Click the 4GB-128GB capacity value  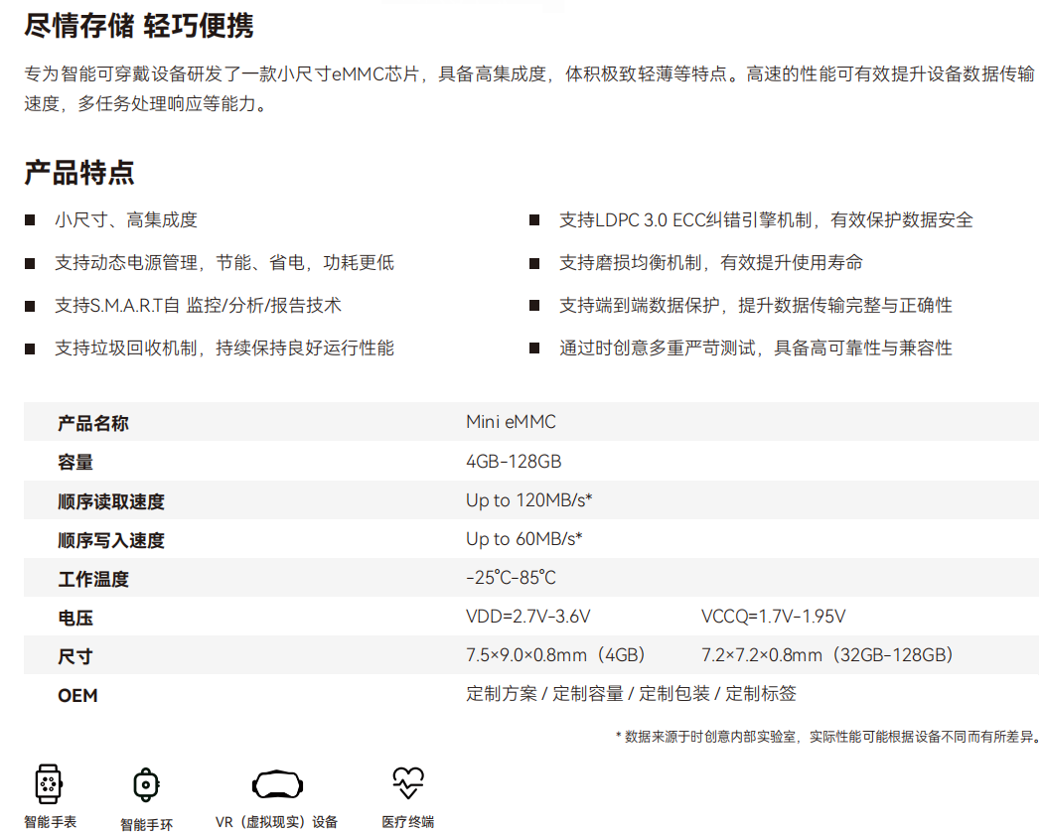pos(514,462)
